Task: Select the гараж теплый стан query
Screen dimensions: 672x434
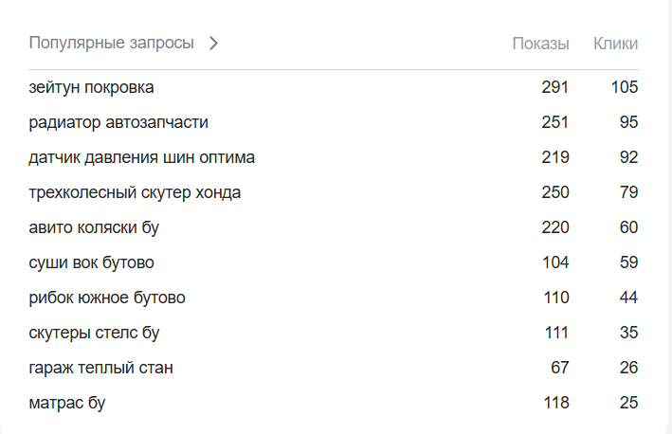Action: [x=100, y=368]
